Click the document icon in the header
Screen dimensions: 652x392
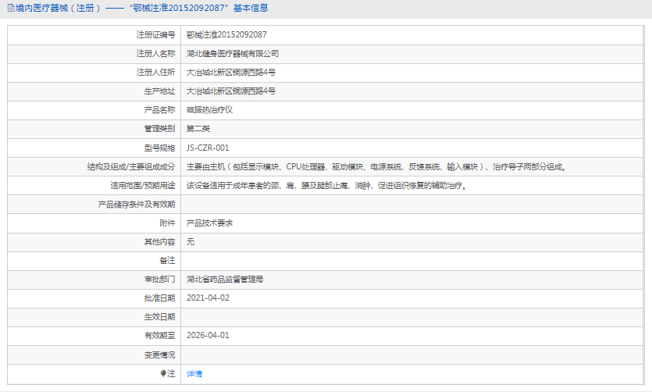11,8
